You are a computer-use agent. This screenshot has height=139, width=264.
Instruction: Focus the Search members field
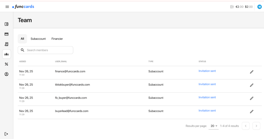coord(45,50)
